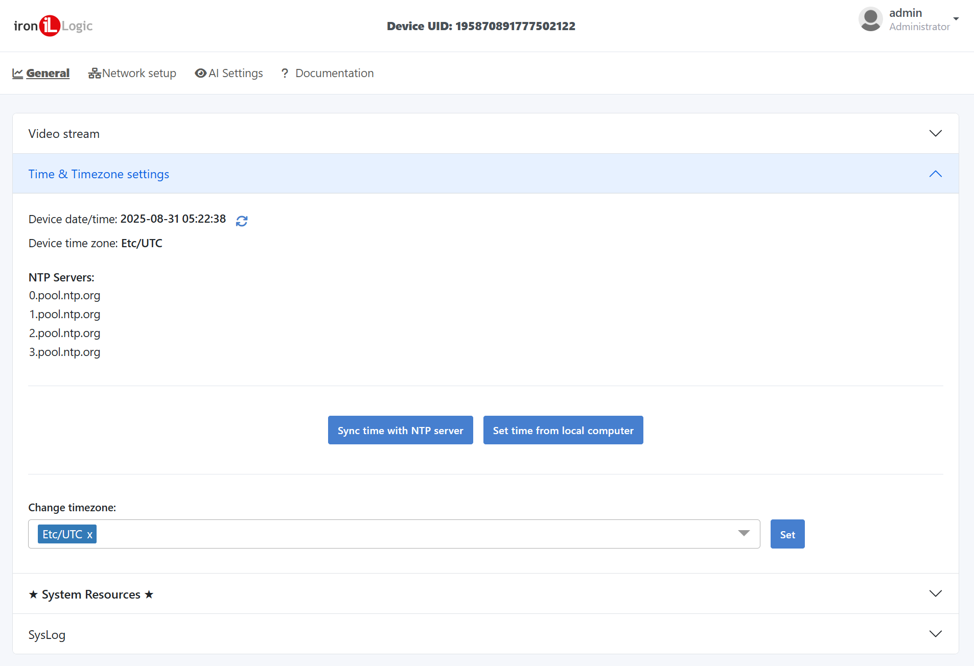Open the timezone dropdown arrow
Viewport: 974px width, 666px height.
744,534
